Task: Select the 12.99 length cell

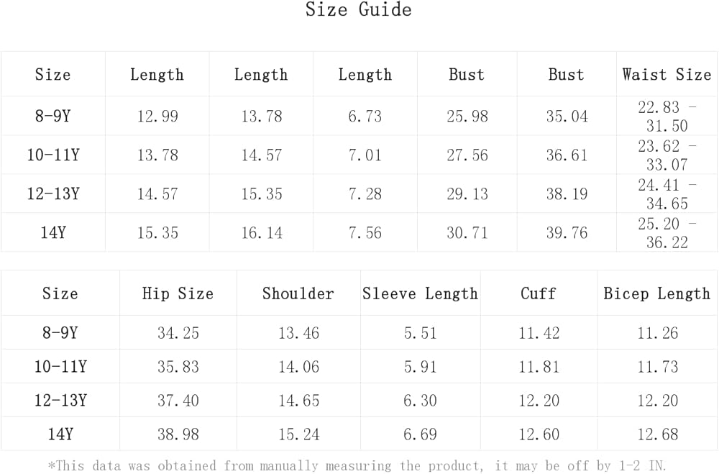Action: pyautogui.click(x=157, y=117)
